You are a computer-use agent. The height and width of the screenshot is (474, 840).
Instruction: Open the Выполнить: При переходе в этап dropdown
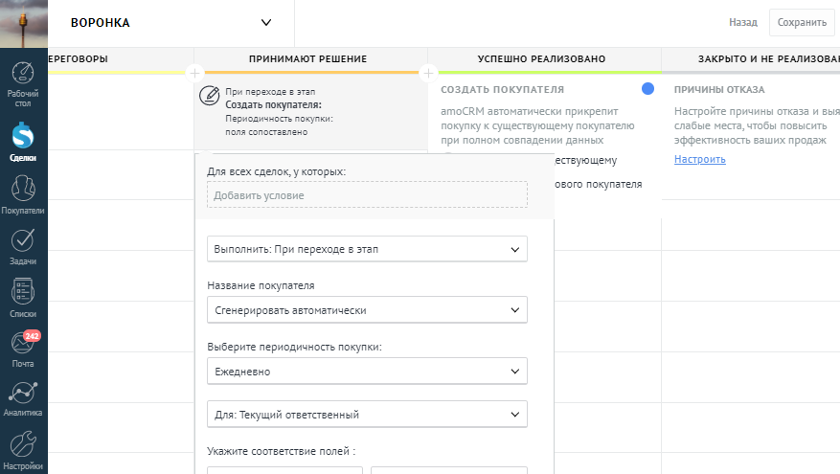367,249
